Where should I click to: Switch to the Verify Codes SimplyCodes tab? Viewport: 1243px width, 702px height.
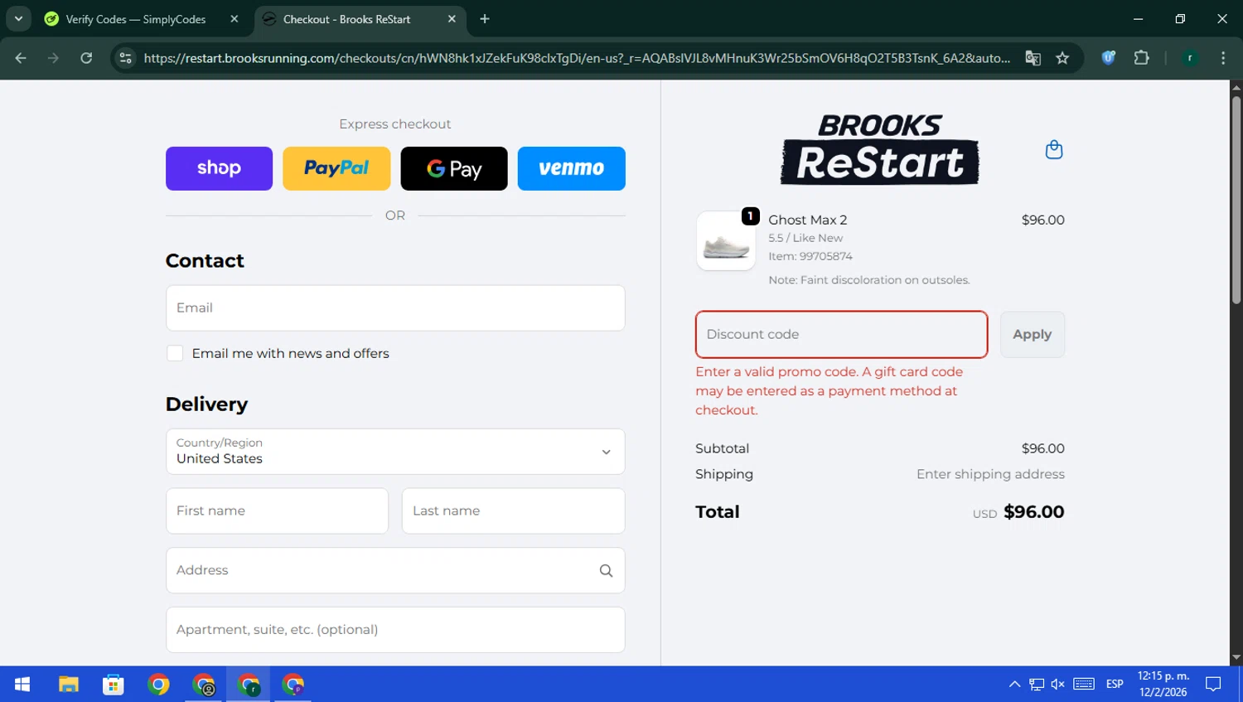[136, 19]
